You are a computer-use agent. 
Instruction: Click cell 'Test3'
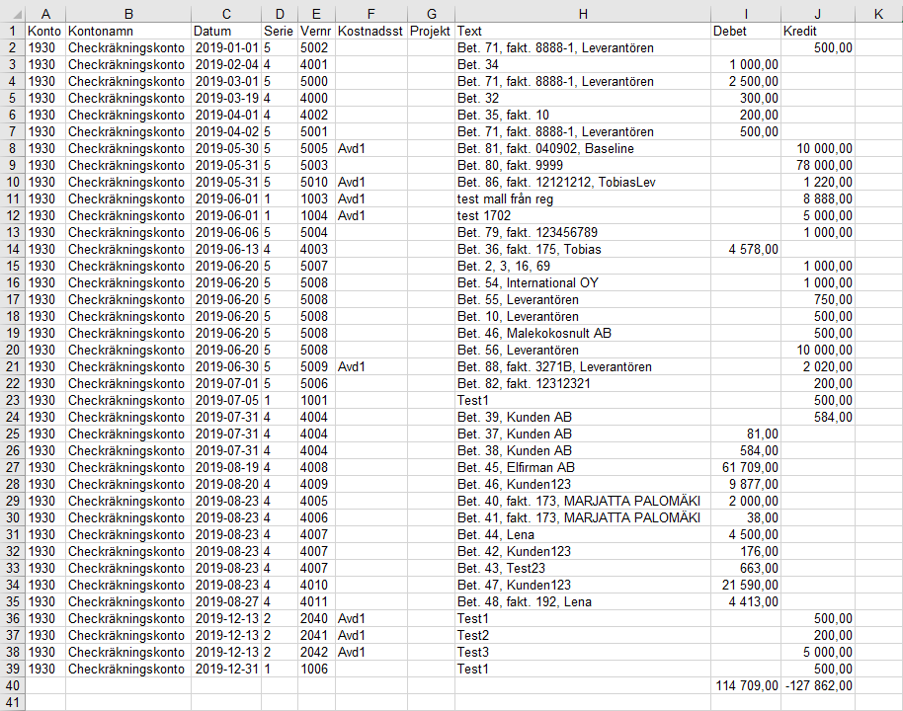click(583, 652)
